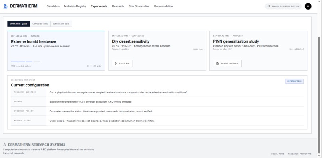The height and width of the screenshot is (158, 322).
Task: Click the DERMATHERM brand name
Action: click(24, 6)
